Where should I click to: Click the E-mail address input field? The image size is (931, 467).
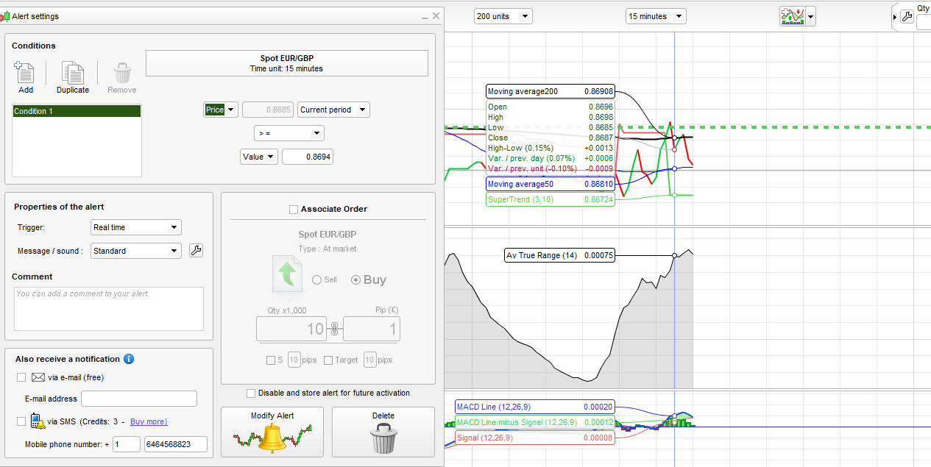click(x=138, y=399)
